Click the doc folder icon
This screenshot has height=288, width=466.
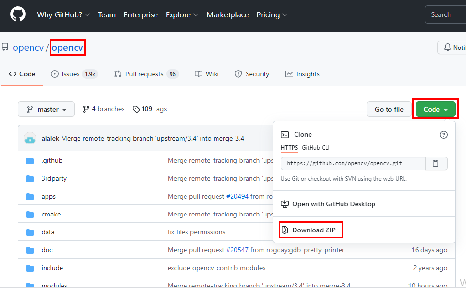(30, 250)
